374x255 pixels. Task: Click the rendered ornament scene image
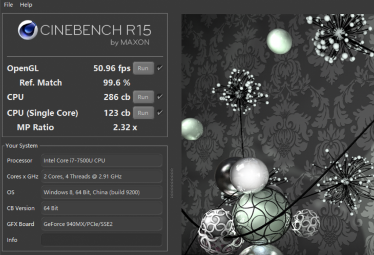(x=278, y=134)
